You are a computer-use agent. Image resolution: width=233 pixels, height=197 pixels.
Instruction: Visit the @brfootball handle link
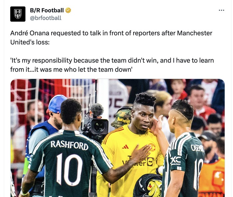click(46, 18)
